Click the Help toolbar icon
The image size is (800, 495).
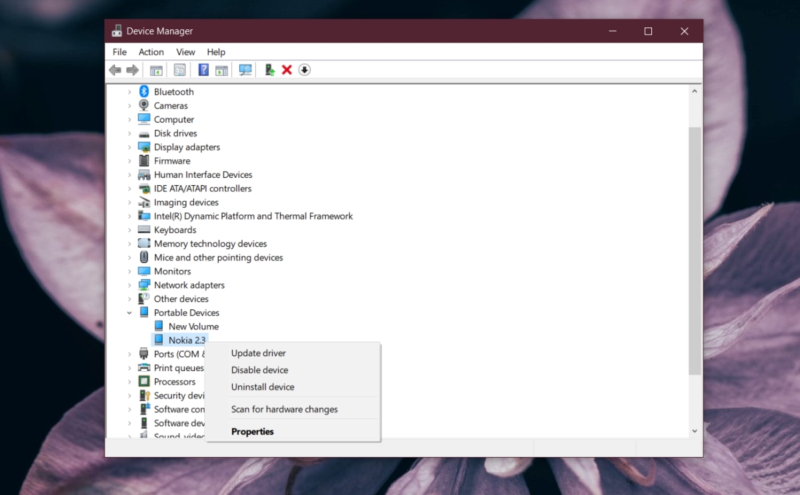203,70
